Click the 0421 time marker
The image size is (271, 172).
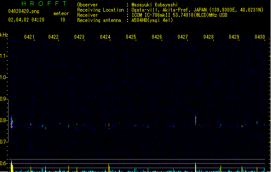[29, 37]
